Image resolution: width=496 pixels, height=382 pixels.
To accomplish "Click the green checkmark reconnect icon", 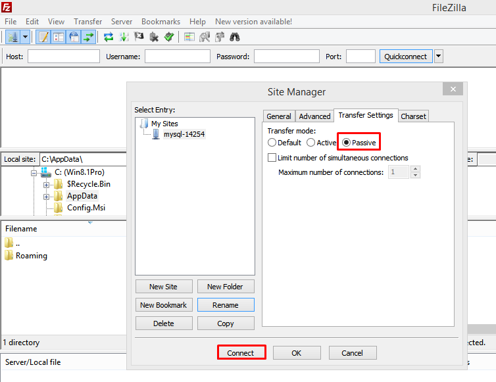I will click(x=169, y=37).
